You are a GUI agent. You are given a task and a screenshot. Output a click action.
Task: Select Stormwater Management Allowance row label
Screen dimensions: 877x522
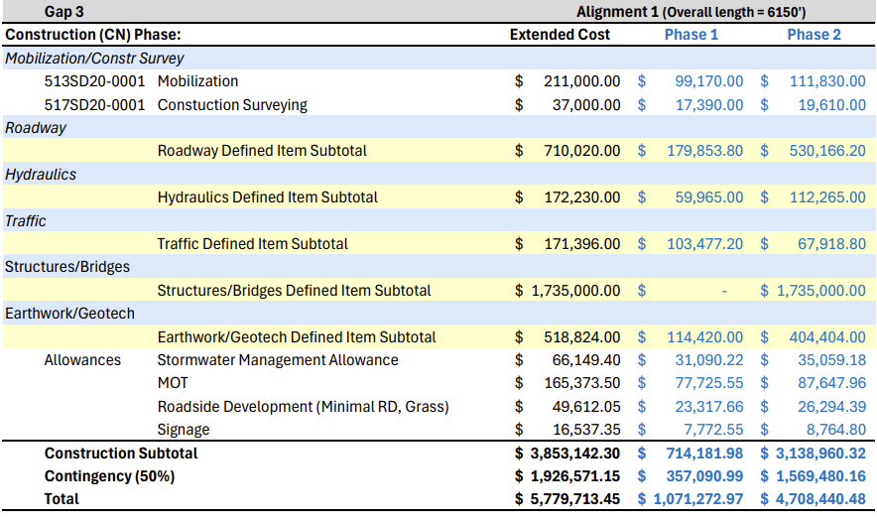click(278, 360)
